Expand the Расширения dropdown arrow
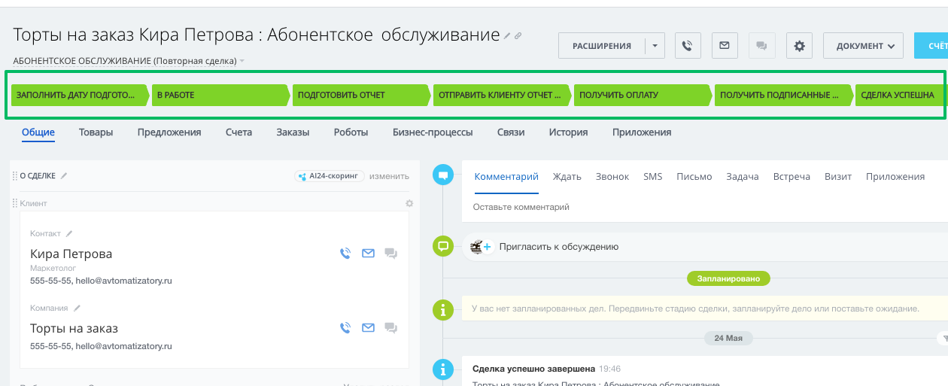Viewport: 948px width, 386px height. tap(655, 46)
